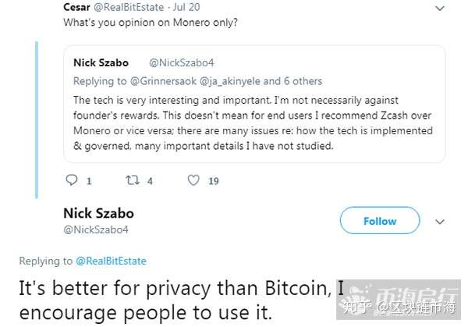Viewport: 468px width, 327px height.
Task: Open the @RealBitEstate link after 'Replying to'
Action: tap(111, 261)
